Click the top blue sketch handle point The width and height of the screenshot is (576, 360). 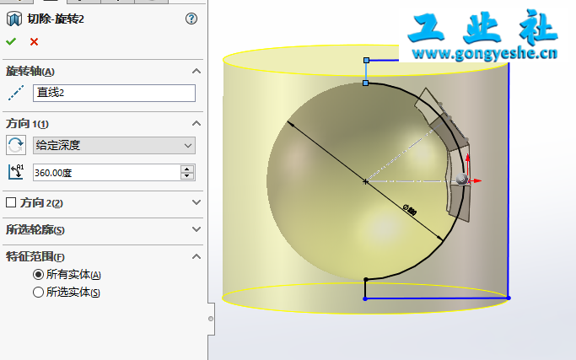coord(366,60)
